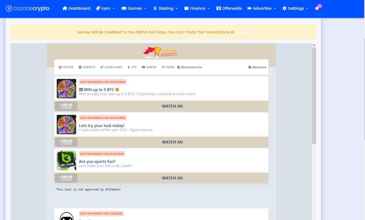Expand the Settings dropdown arrow
The image size is (365, 220).
(307, 9)
